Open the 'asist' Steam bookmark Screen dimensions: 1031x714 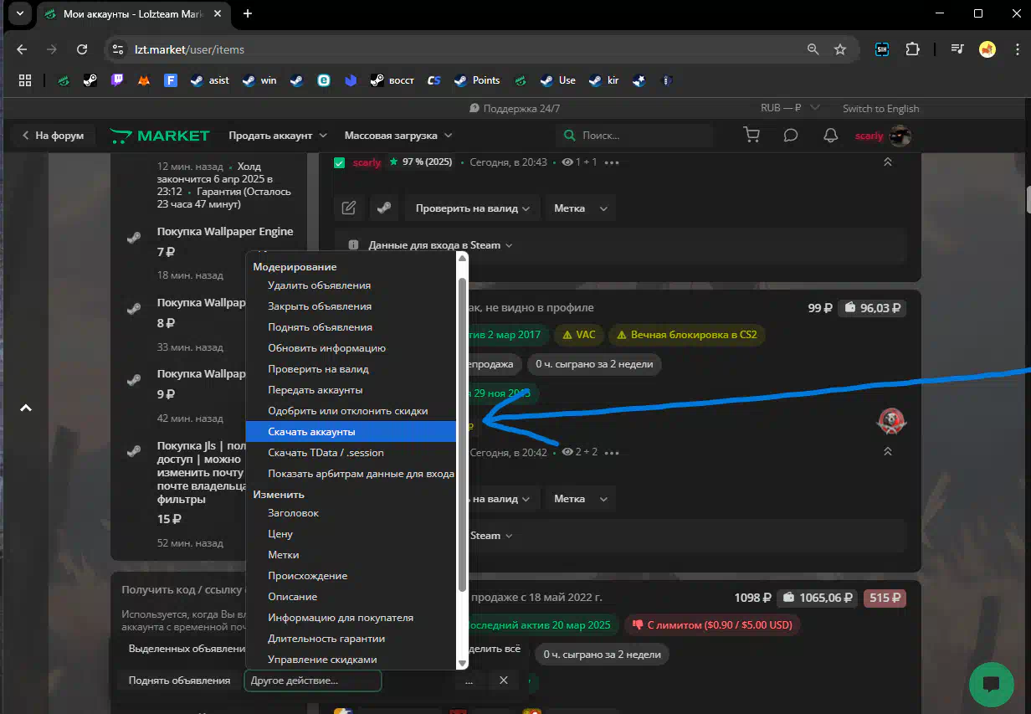click(209, 80)
